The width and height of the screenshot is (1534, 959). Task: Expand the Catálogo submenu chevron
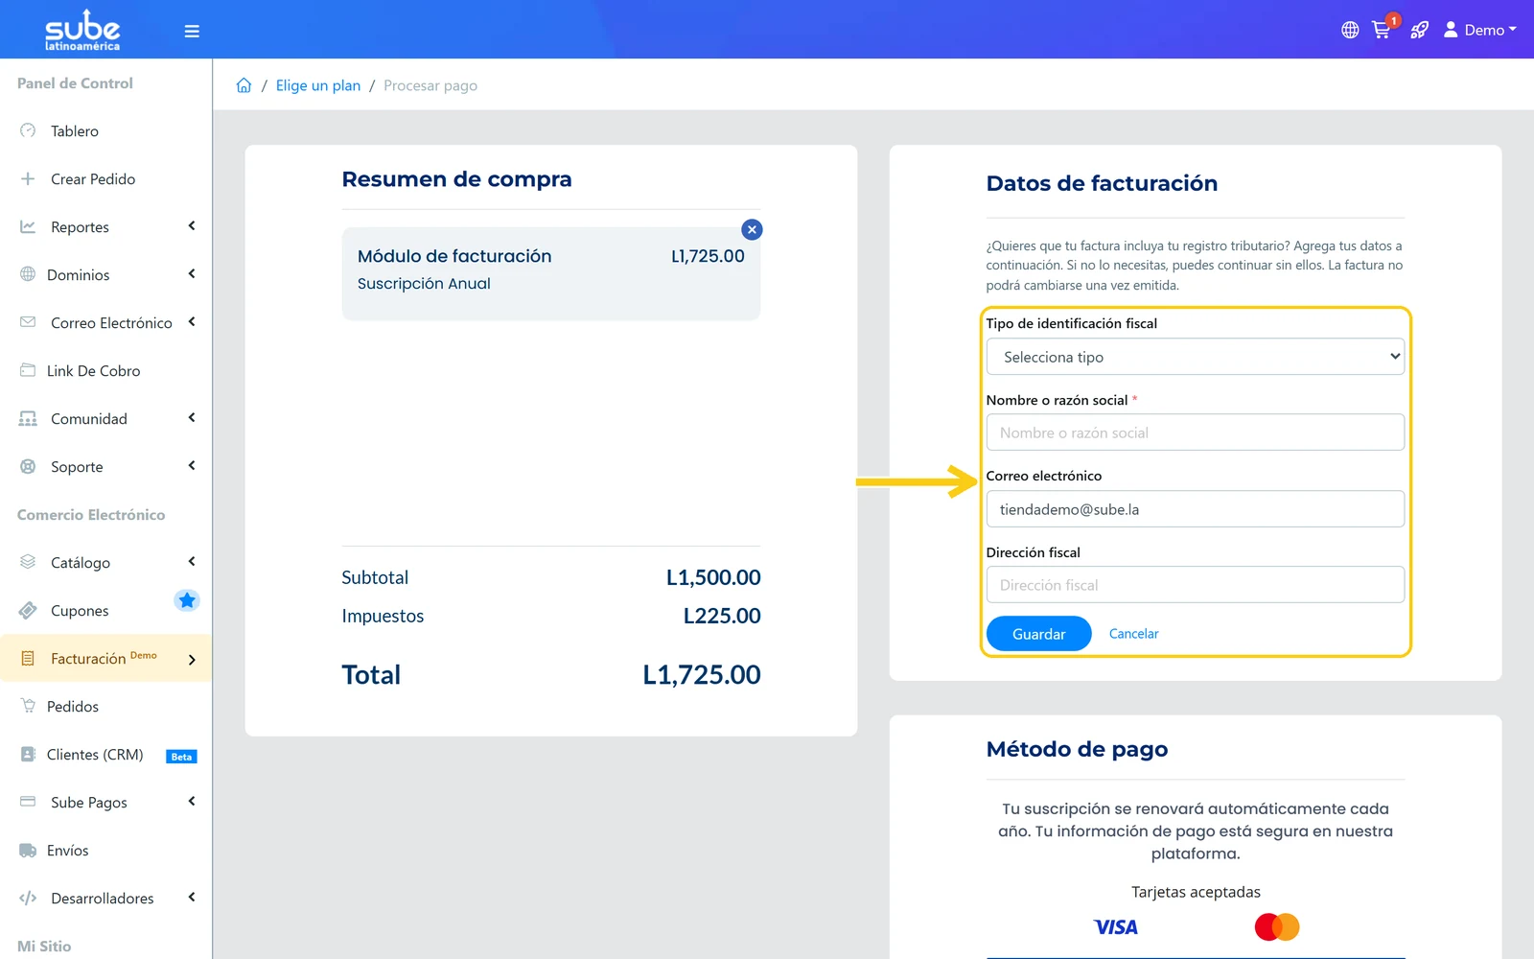(x=192, y=562)
